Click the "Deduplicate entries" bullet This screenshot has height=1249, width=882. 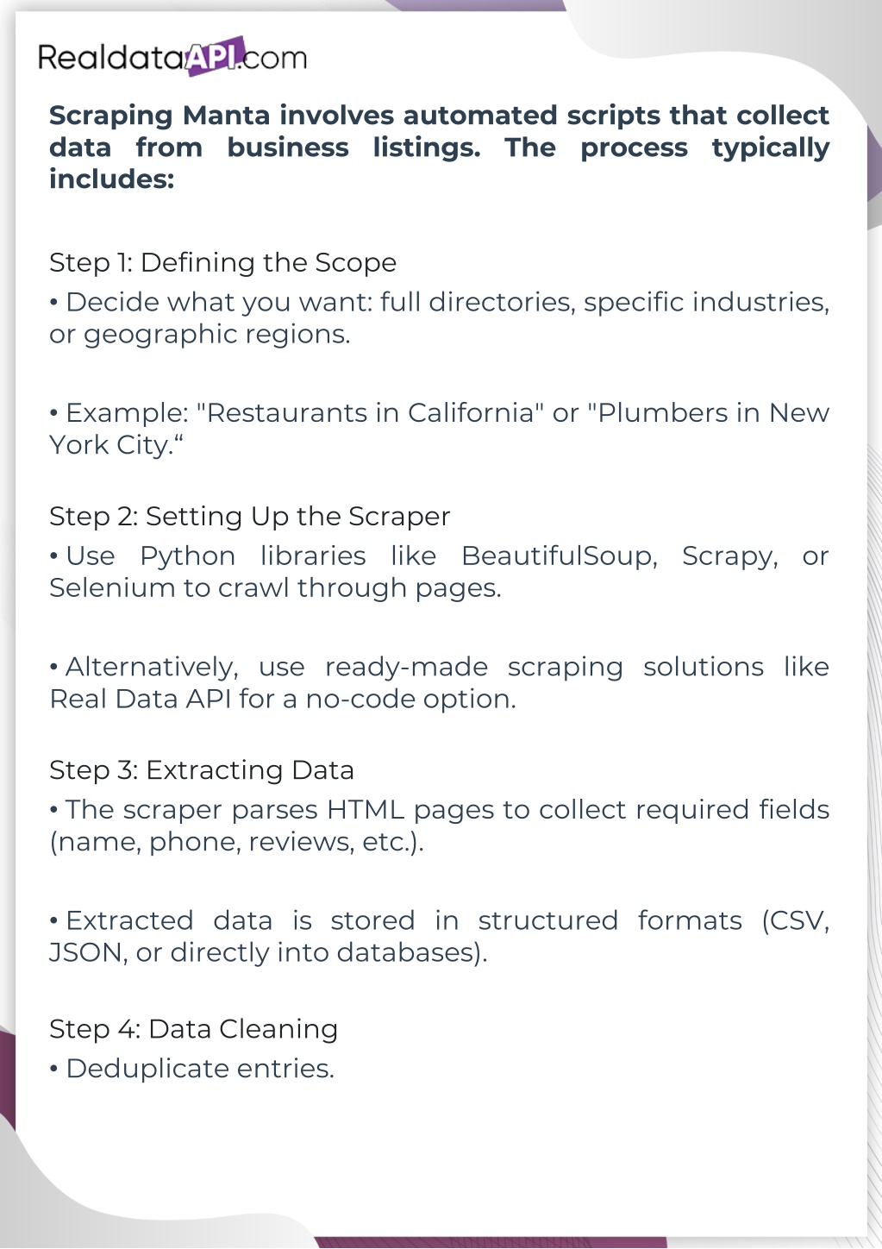click(192, 1069)
